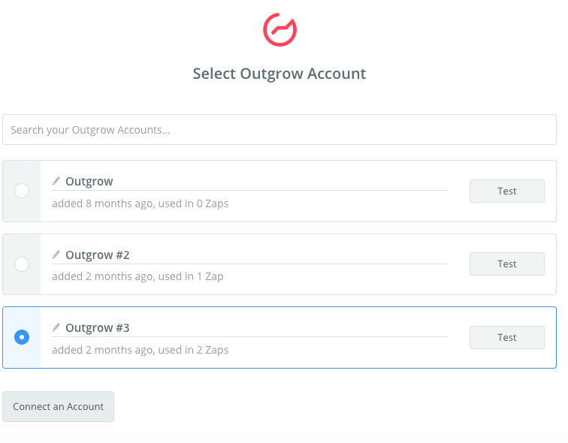Click the Outgrow logo icon
The width and height of the screenshot is (568, 443).
tap(279, 29)
